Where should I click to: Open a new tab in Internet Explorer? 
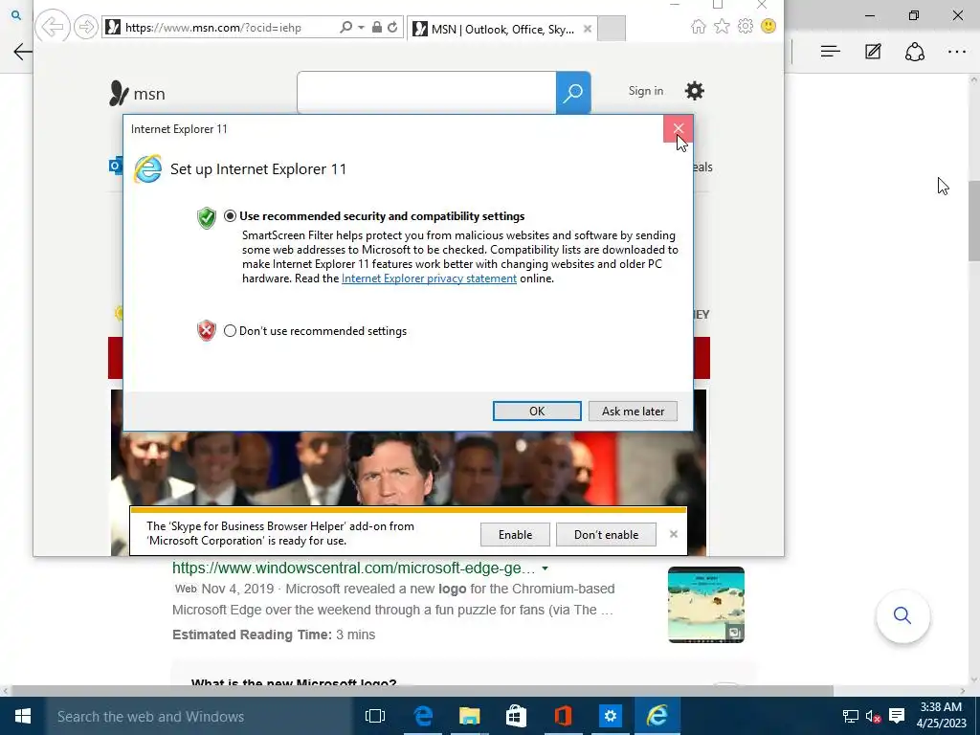(x=612, y=29)
